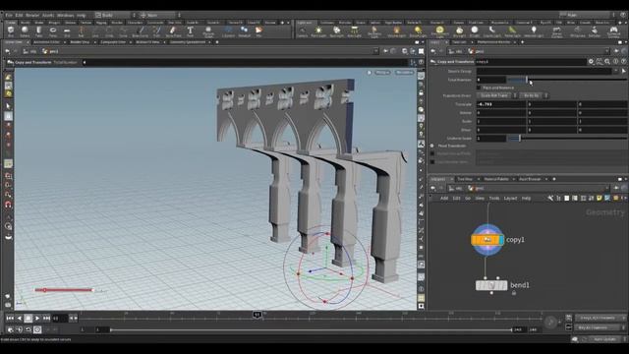Toggle the Pack and Instance checkbox
The height and width of the screenshot is (354, 629).
[479, 88]
